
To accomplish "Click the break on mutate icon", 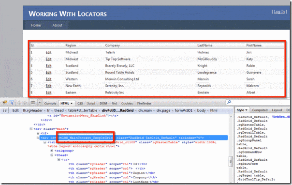I will point(5,110).
